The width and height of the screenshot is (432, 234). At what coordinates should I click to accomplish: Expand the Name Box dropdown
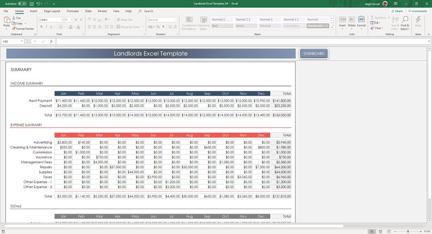tap(21, 41)
